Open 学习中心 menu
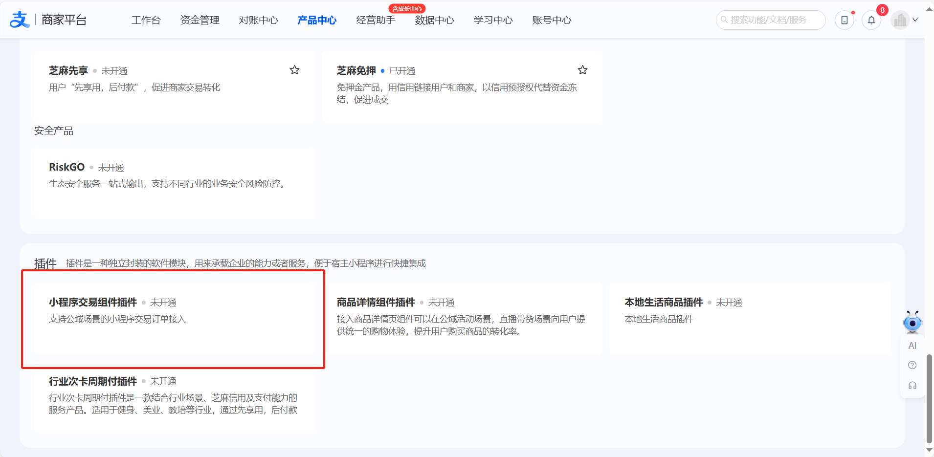Screen dimensions: 934x457 pyautogui.click(x=493, y=20)
